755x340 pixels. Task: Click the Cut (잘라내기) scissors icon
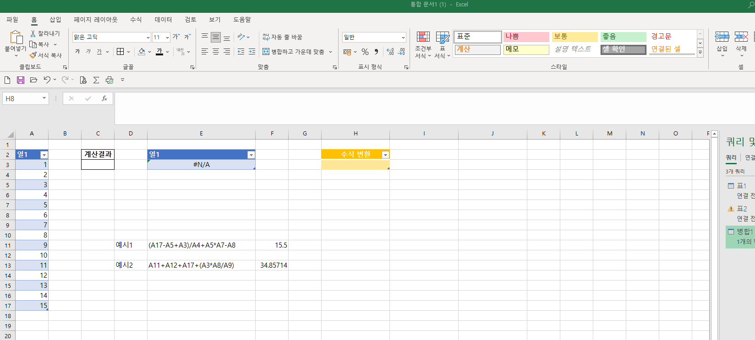[33, 33]
